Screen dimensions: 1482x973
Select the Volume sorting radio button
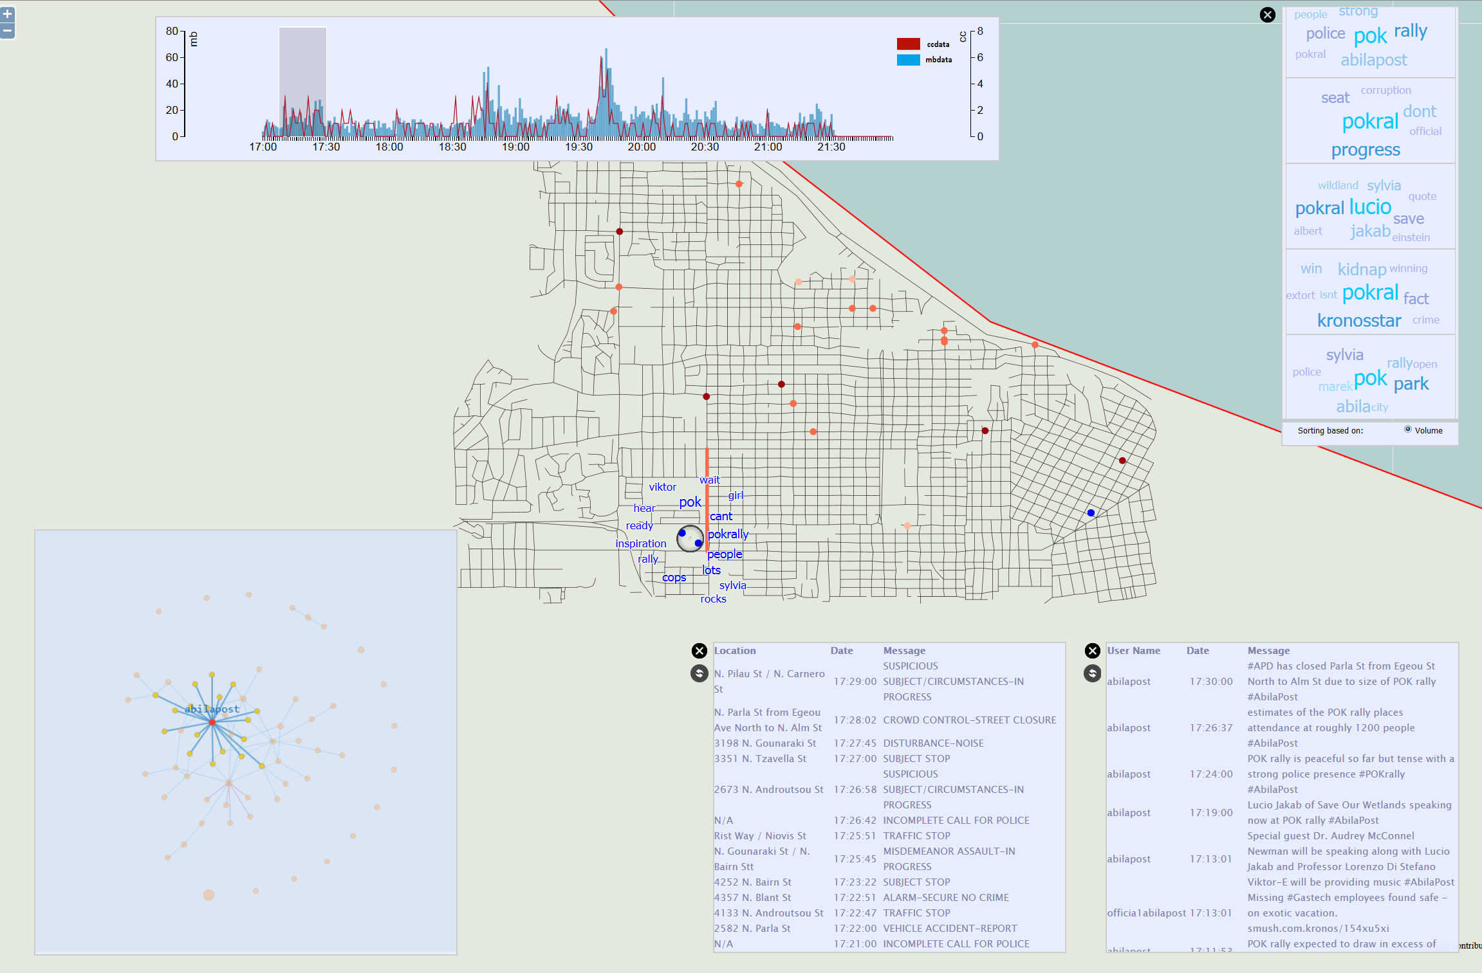coord(1407,430)
